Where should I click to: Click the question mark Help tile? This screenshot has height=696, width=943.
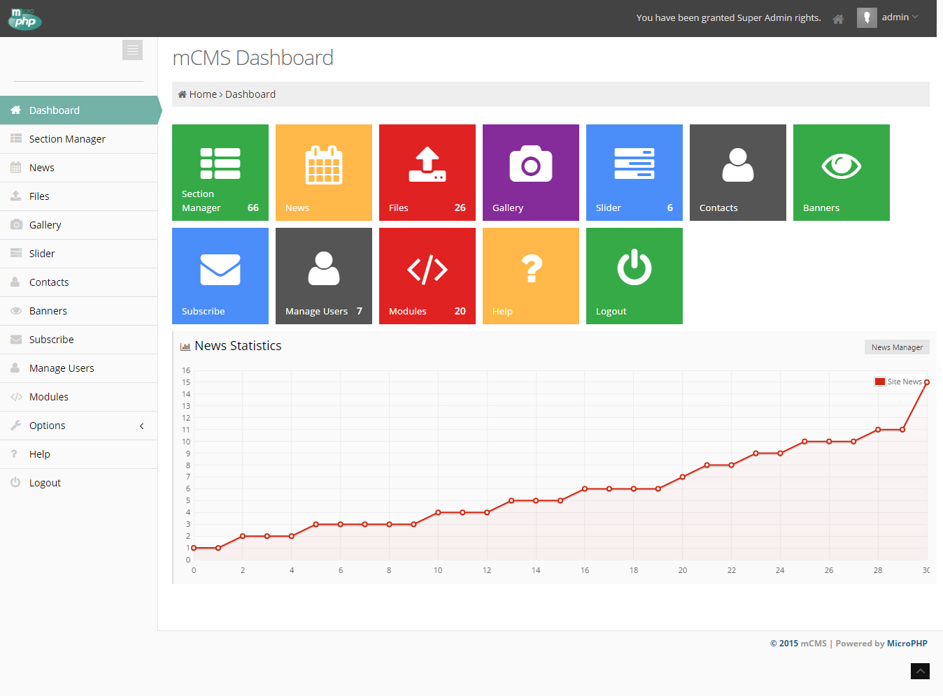(x=531, y=269)
